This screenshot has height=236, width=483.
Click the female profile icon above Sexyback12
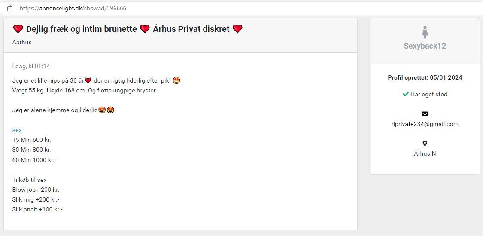425,32
